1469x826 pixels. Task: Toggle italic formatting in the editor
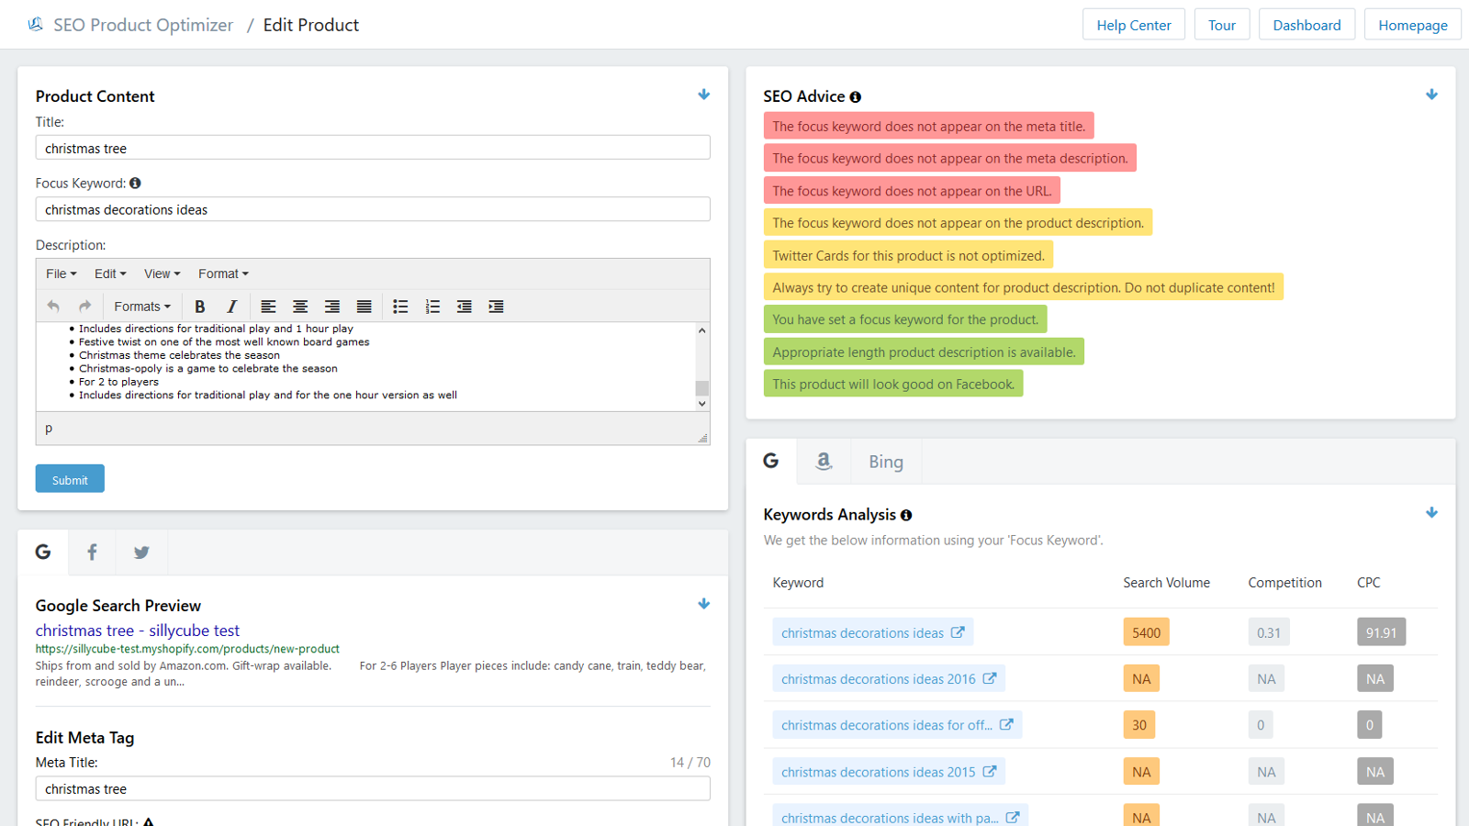point(231,307)
